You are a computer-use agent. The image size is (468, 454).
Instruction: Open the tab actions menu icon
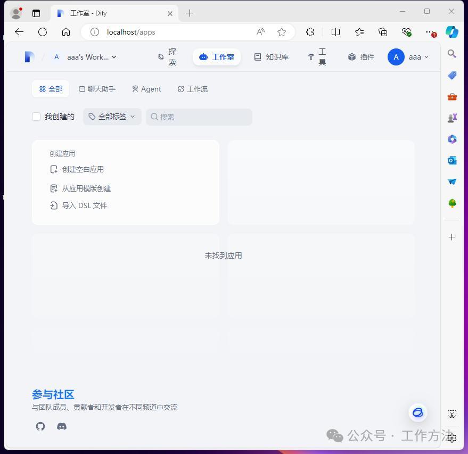tap(36, 13)
